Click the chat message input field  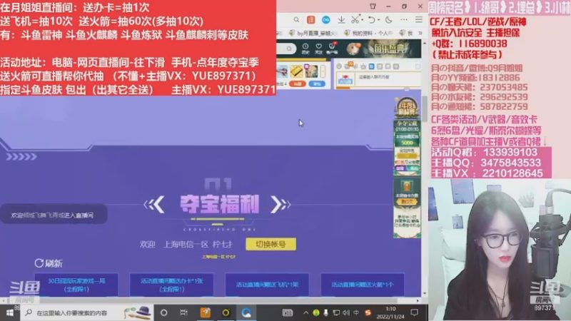click(388, 78)
